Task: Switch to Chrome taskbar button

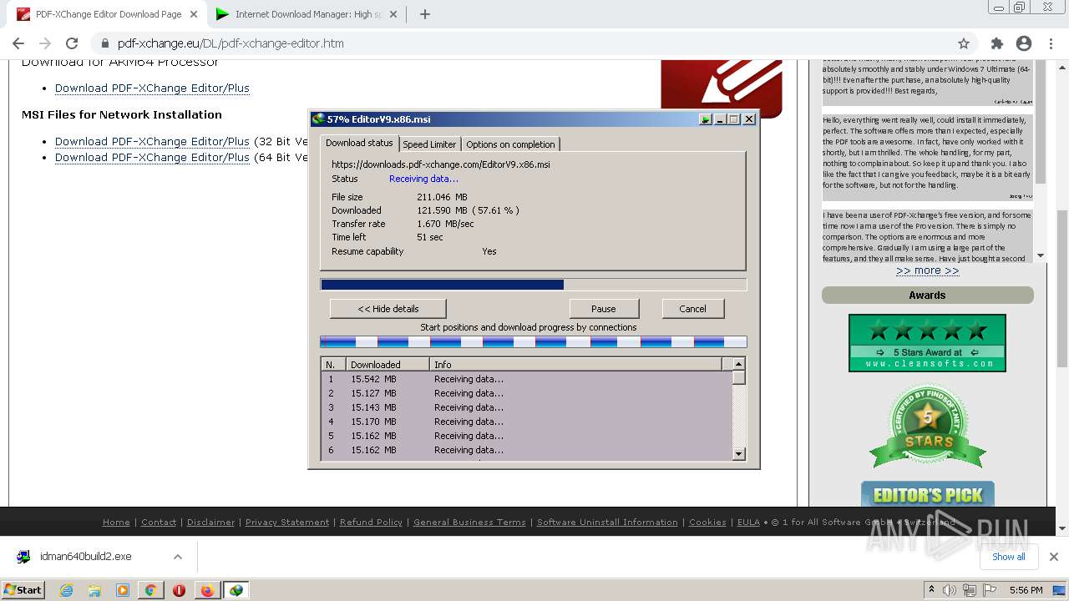Action: 150,590
